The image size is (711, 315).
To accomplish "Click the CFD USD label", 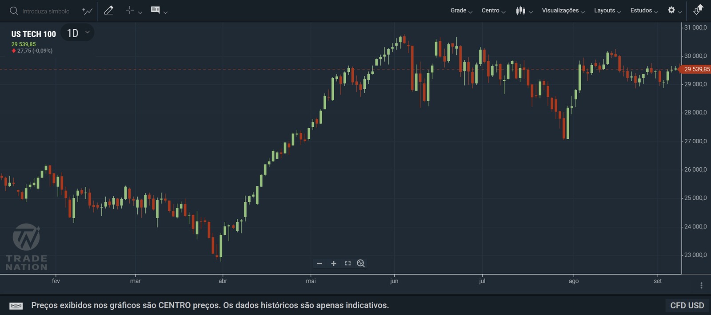I will [x=687, y=306].
